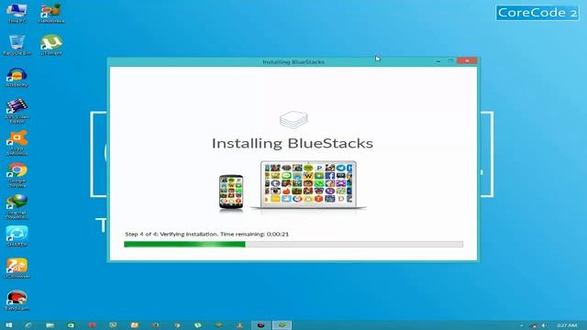Open the Google Chrome desktop shortcut

click(17, 175)
